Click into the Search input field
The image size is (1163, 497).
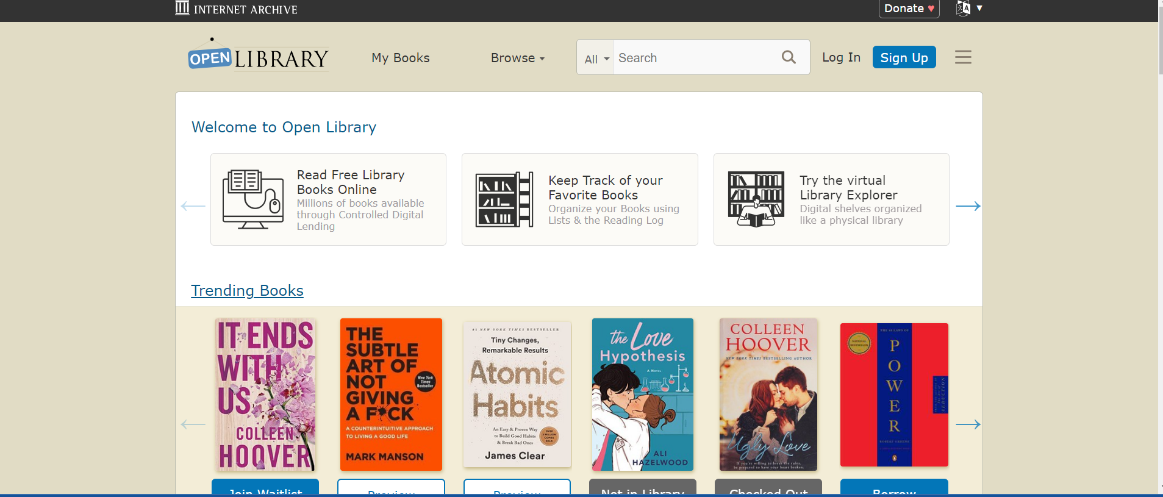point(696,58)
